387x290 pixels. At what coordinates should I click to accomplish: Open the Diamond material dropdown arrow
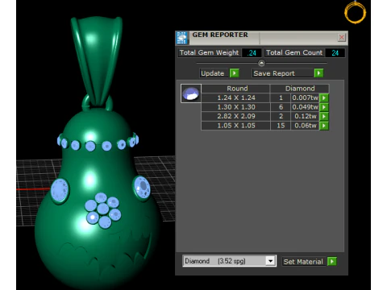click(270, 261)
